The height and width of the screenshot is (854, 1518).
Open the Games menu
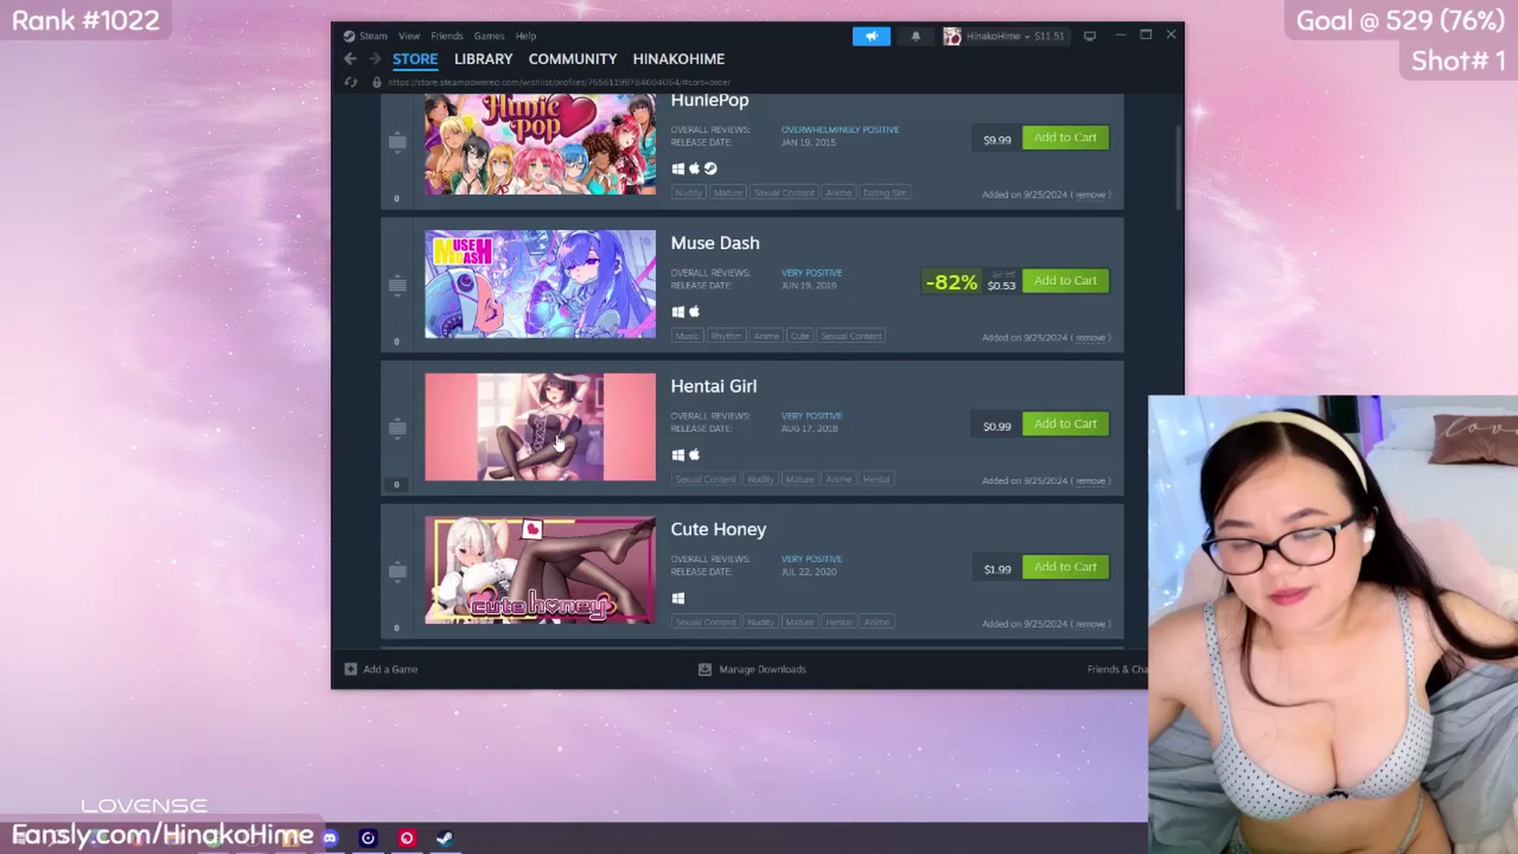[x=489, y=36]
